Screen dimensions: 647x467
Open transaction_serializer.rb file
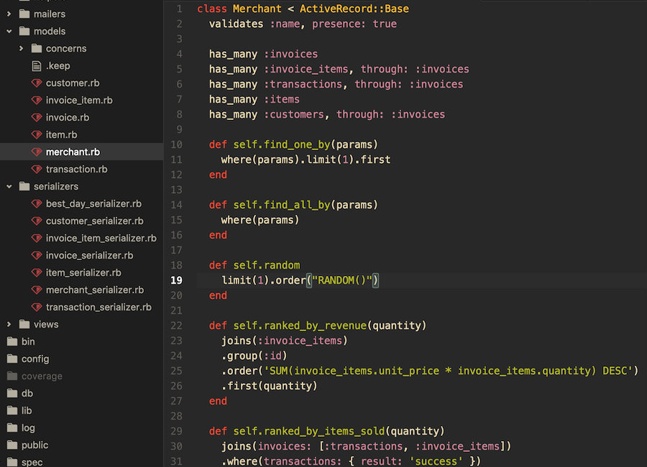(98, 308)
